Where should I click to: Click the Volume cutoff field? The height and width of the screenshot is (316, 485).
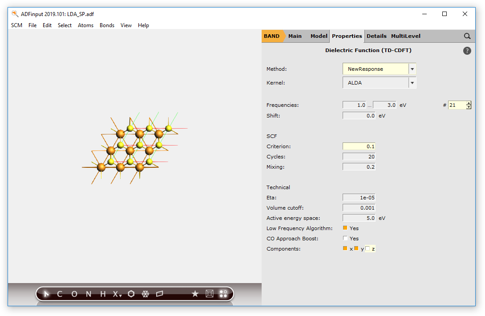click(359, 207)
